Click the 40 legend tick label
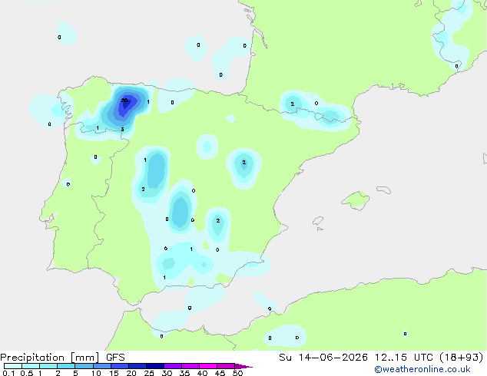This screenshot has height=376, width=487. click(202, 373)
